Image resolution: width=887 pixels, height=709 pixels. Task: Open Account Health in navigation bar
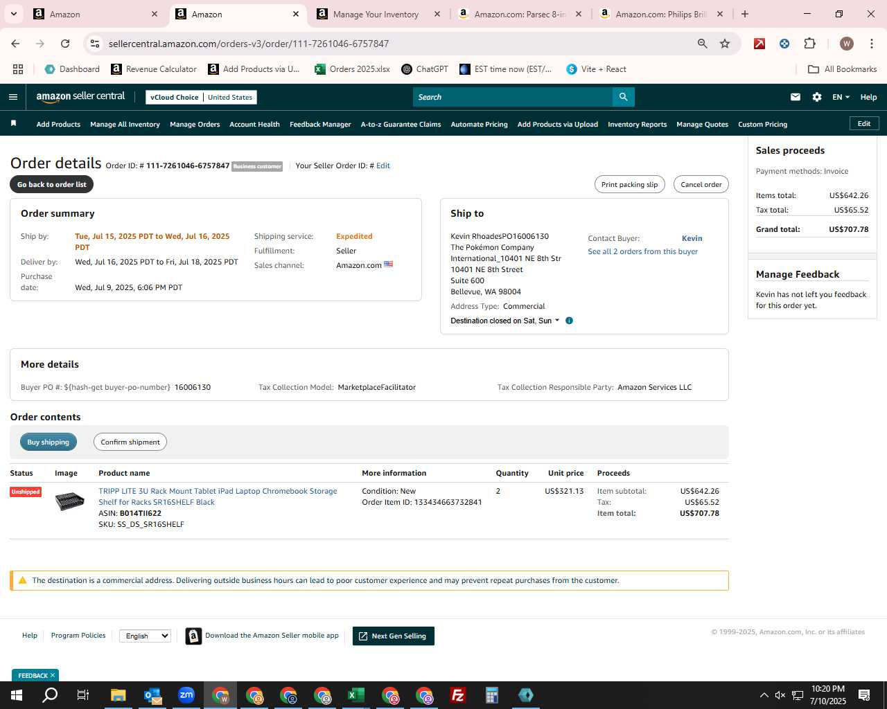pos(254,125)
